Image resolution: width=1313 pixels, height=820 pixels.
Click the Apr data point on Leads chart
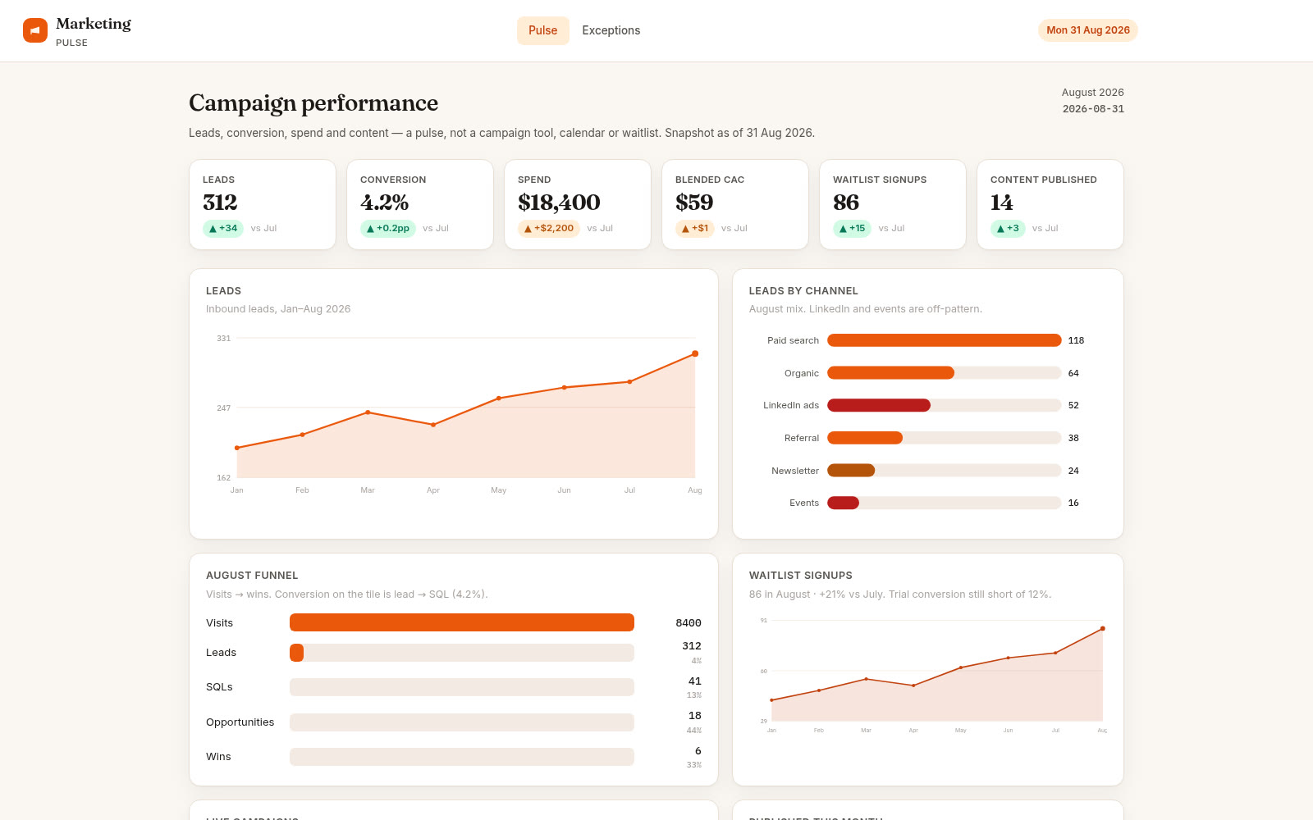click(x=433, y=425)
